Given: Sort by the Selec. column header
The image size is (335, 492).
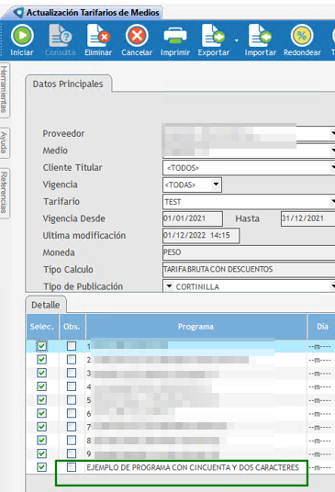Looking at the screenshot, I should click(x=42, y=327).
